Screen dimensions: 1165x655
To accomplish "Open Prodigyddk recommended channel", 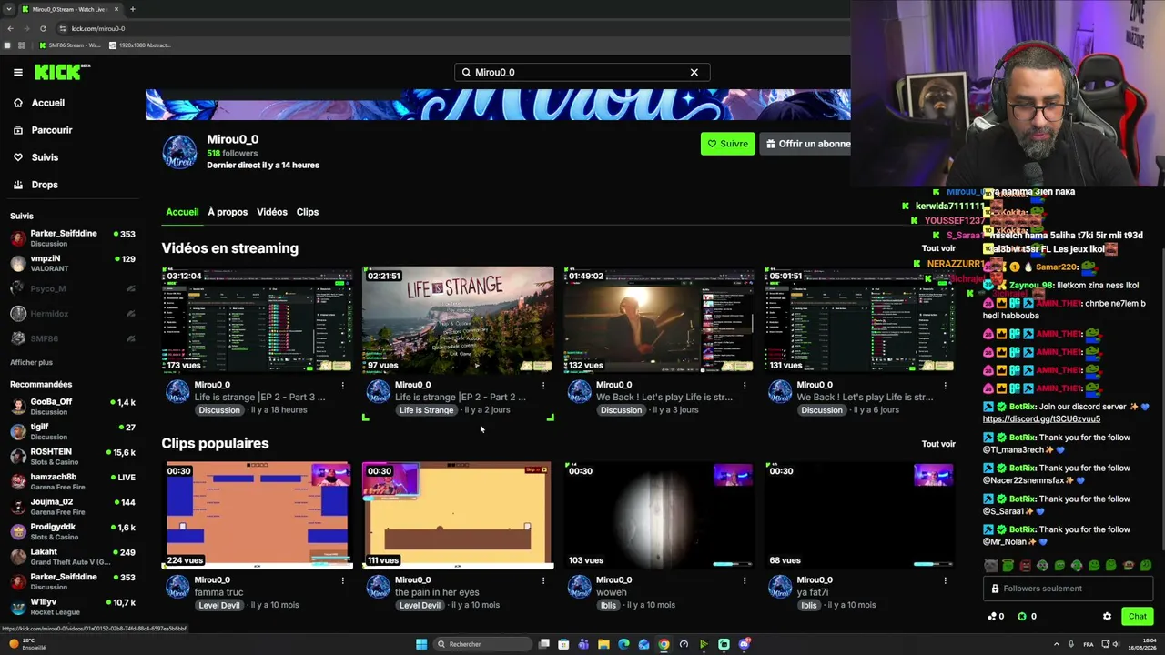I will click(x=73, y=531).
